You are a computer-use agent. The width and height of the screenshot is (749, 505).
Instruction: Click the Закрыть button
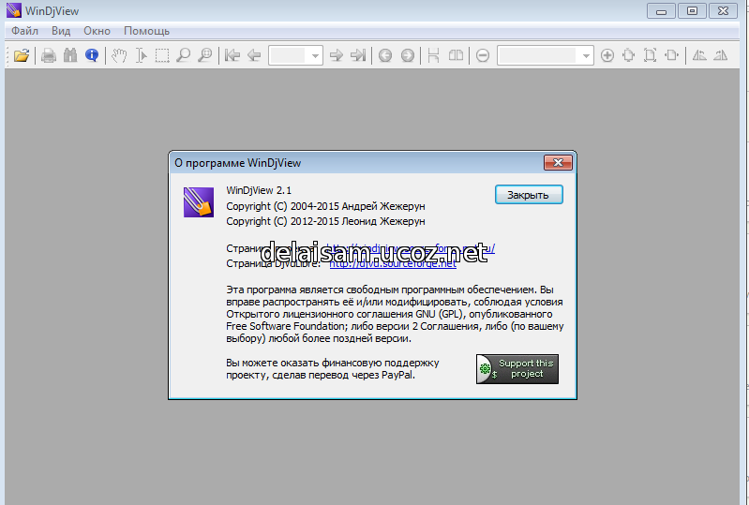[529, 195]
